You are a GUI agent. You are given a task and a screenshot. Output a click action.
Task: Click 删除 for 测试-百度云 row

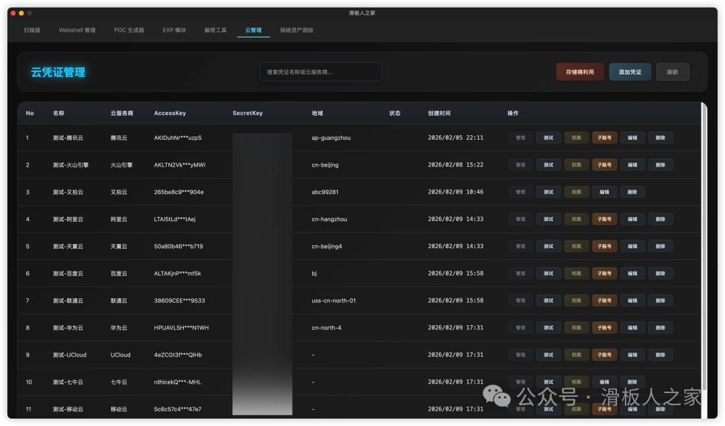(661, 273)
